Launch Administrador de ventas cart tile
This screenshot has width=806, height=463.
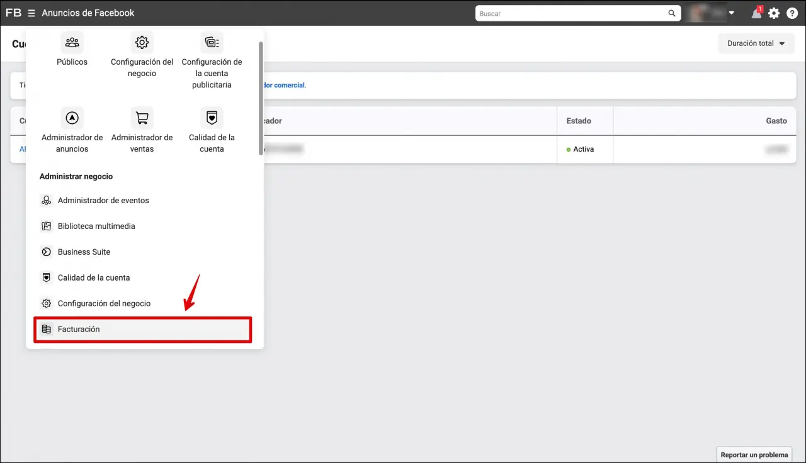point(142,118)
